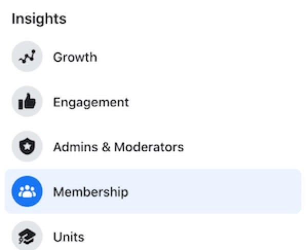
Task: Select the Engagement menu label
Action: pyautogui.click(x=91, y=102)
